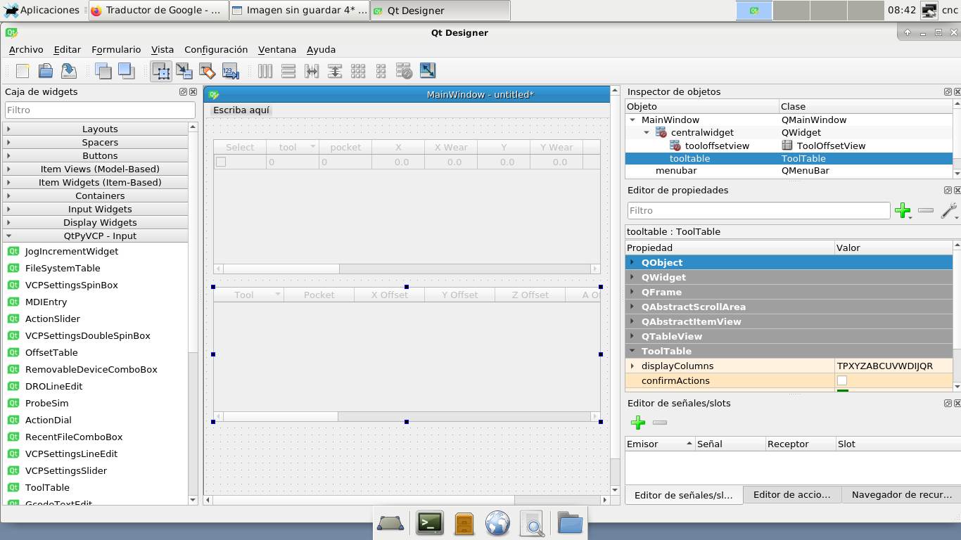Open Archivo menu
This screenshot has width=961, height=540.
tap(26, 49)
